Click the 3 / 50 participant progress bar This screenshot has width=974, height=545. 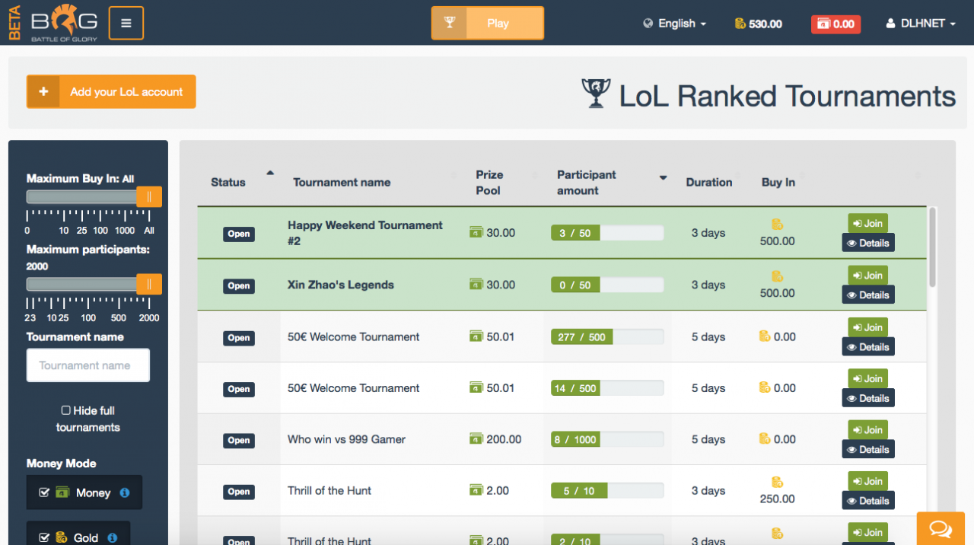tap(607, 233)
